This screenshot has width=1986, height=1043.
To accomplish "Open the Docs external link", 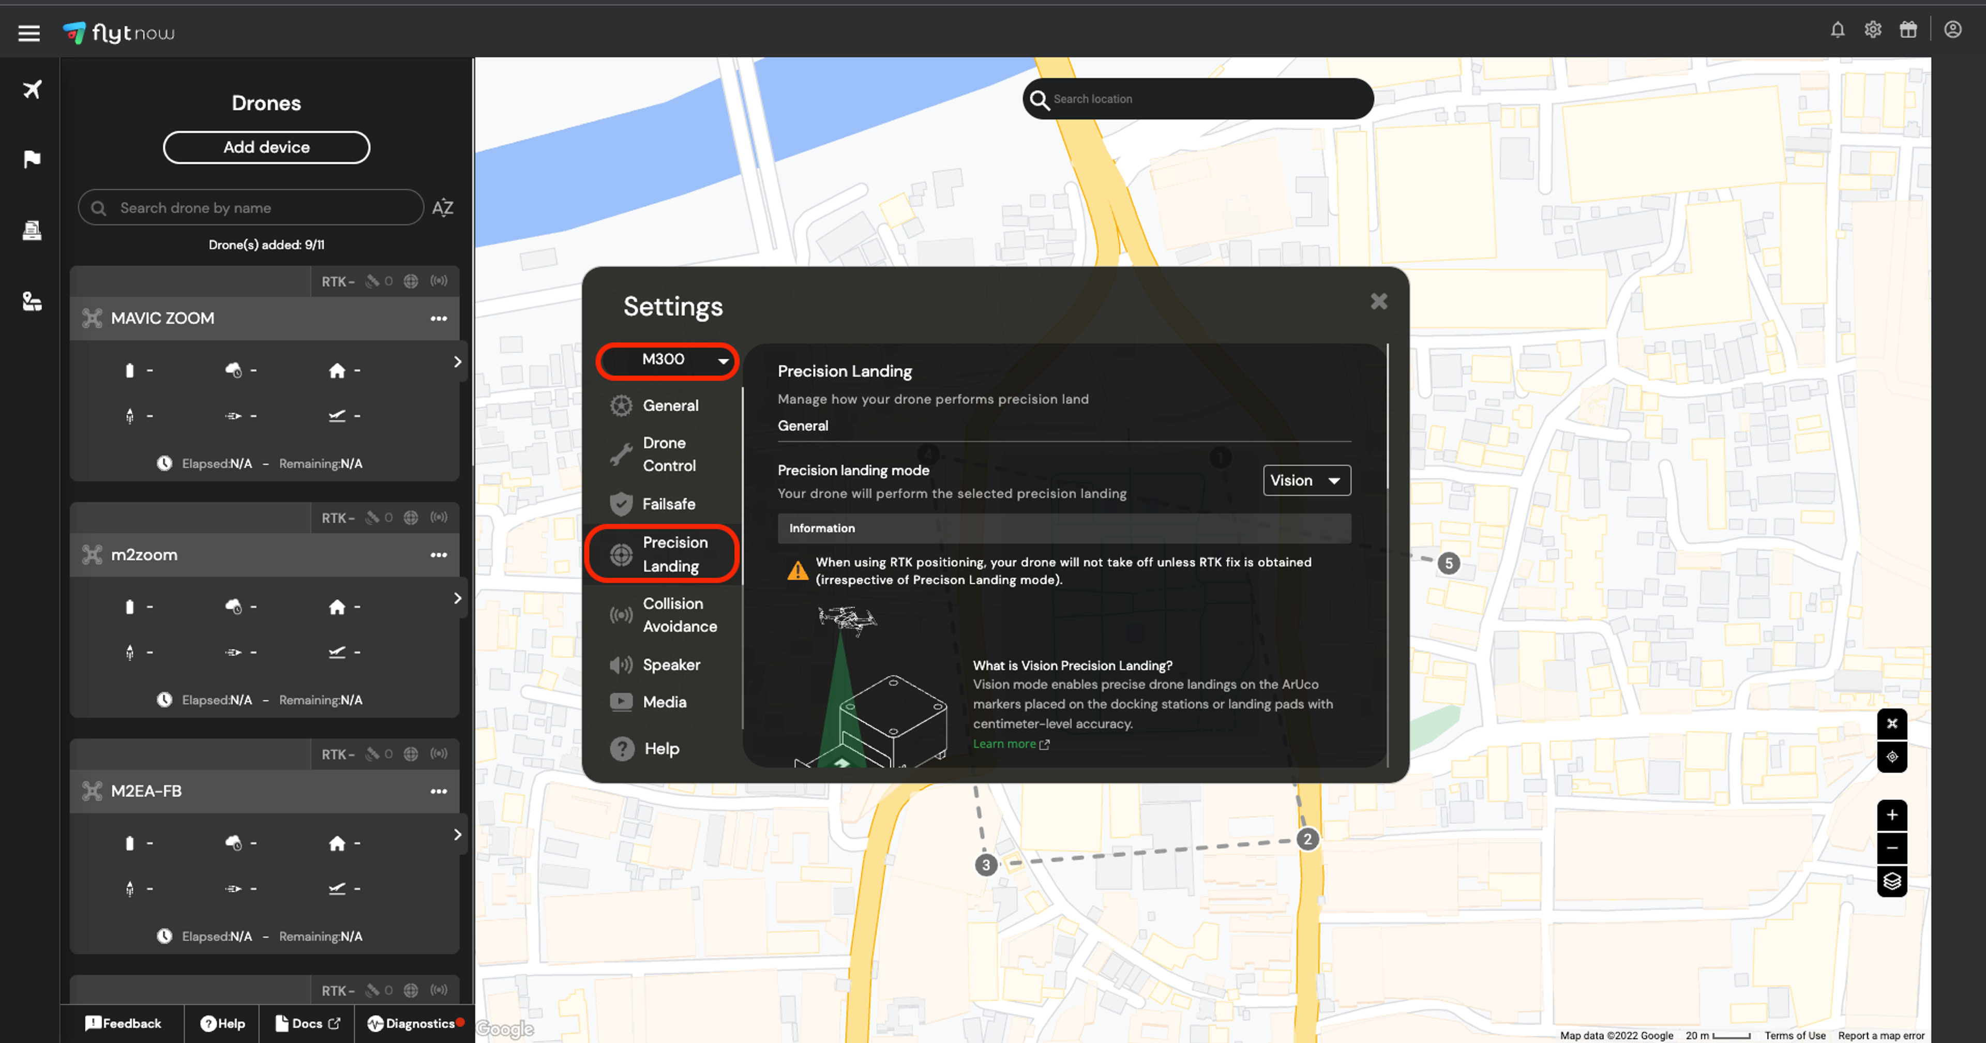I will (x=307, y=1024).
